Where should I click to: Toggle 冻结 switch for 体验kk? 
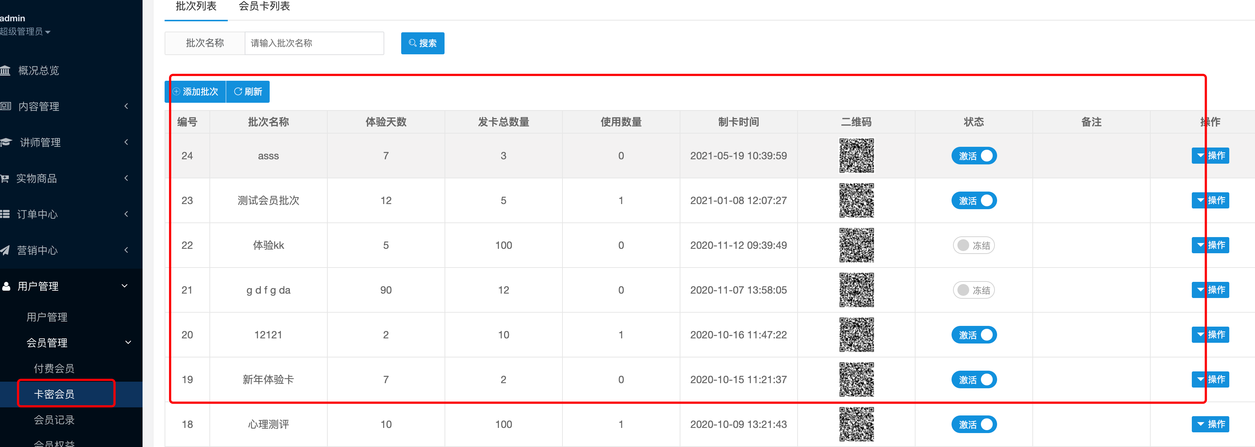[x=974, y=246]
